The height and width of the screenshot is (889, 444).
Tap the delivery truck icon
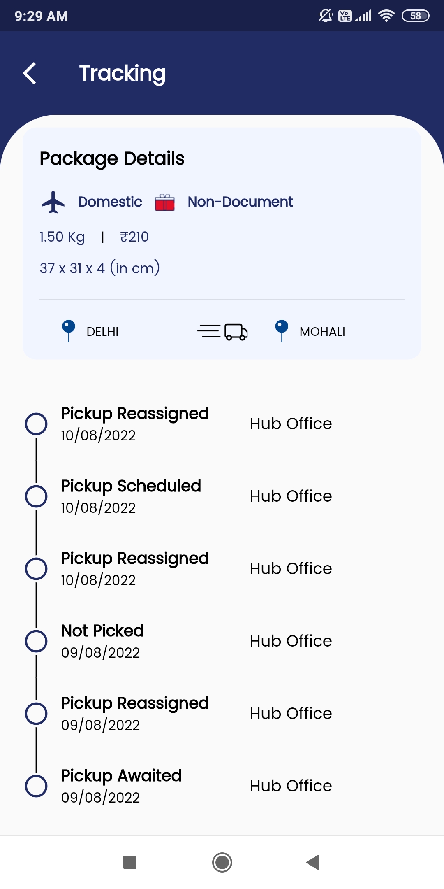[x=223, y=332]
